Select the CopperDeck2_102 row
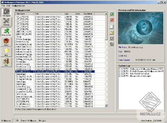Viewport: 167px width, 123px height. (55, 92)
